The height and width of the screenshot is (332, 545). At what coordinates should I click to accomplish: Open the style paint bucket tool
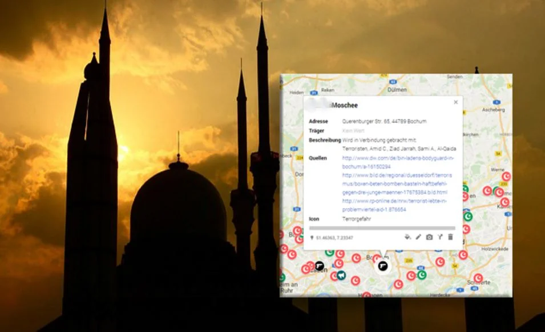pos(407,237)
